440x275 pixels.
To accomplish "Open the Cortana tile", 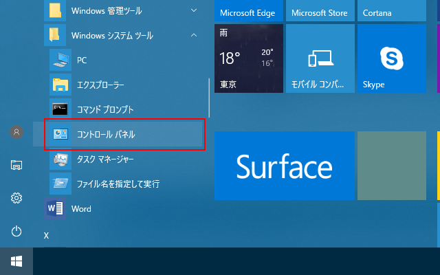I will (x=392, y=11).
